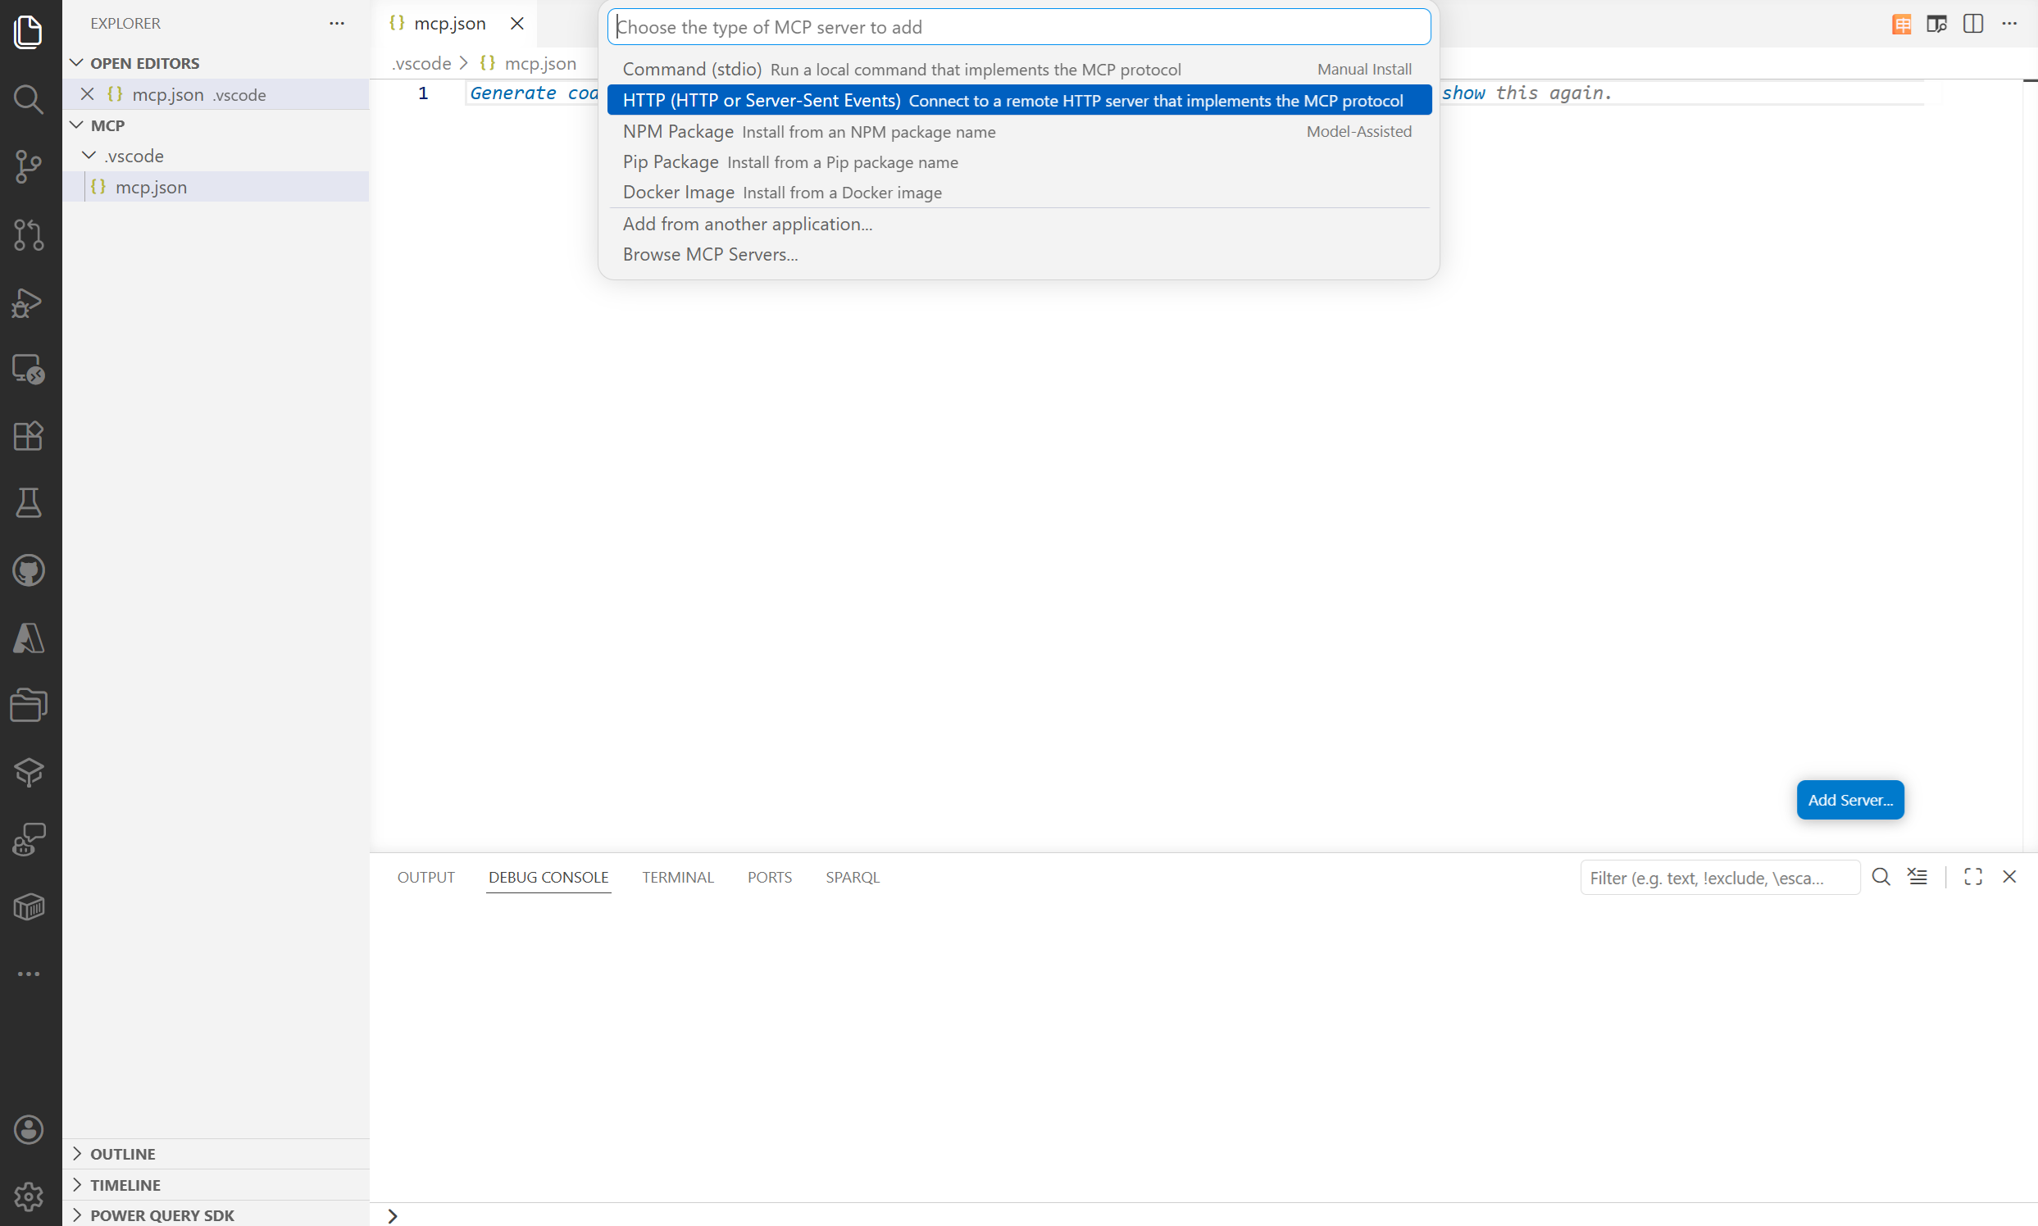The width and height of the screenshot is (2038, 1226).
Task: Open Explorer's Views and More Actions ellipsis
Action: pos(336,23)
